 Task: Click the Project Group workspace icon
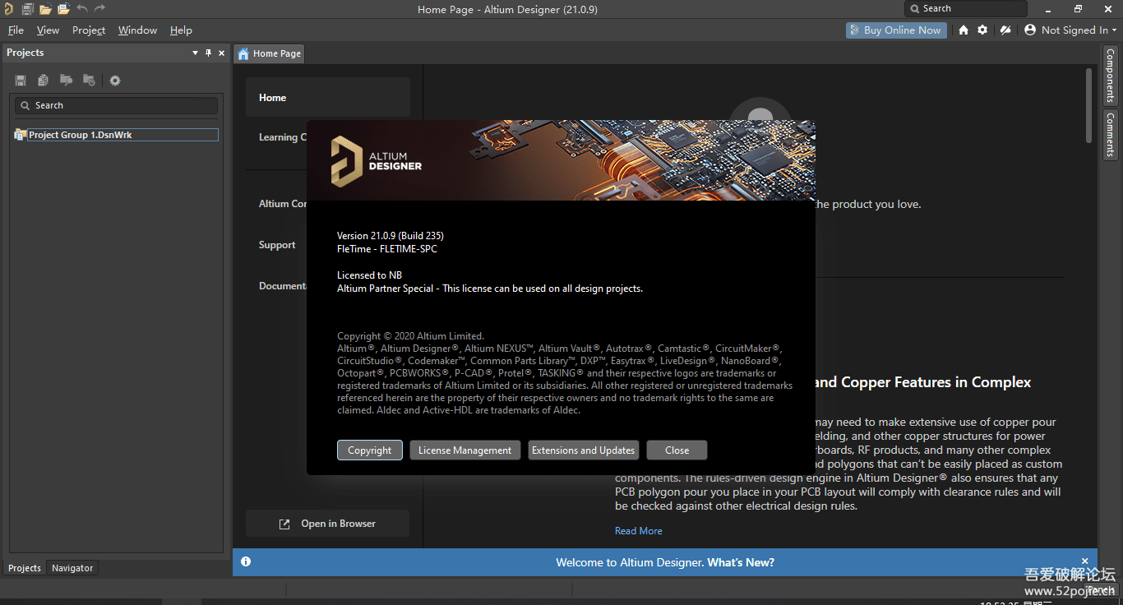tap(21, 135)
